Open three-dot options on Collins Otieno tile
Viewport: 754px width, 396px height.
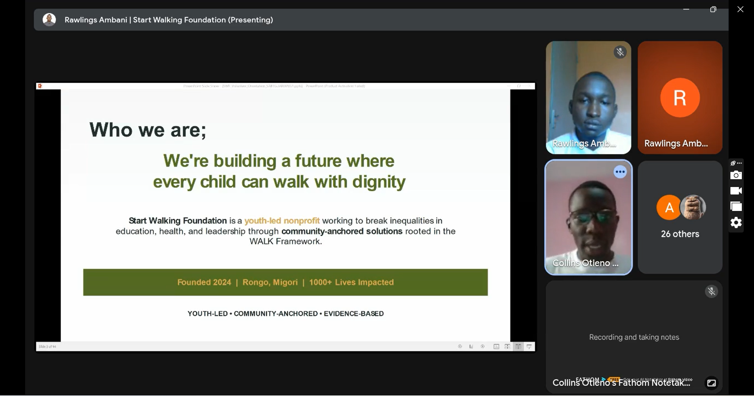point(620,172)
